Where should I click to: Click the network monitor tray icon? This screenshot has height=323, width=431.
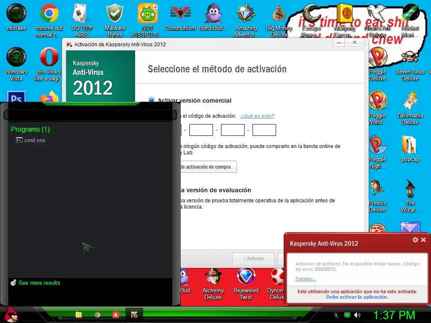(x=347, y=315)
